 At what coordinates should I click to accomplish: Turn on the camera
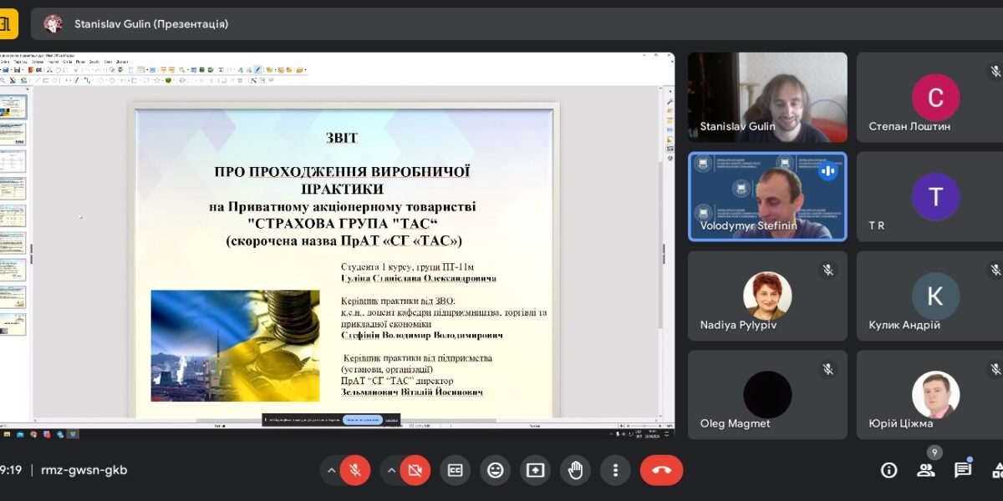point(415,470)
